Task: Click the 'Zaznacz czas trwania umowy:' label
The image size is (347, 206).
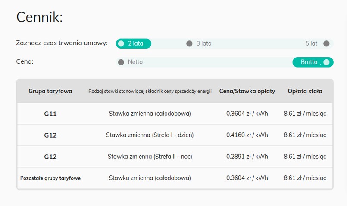Action: pos(62,43)
